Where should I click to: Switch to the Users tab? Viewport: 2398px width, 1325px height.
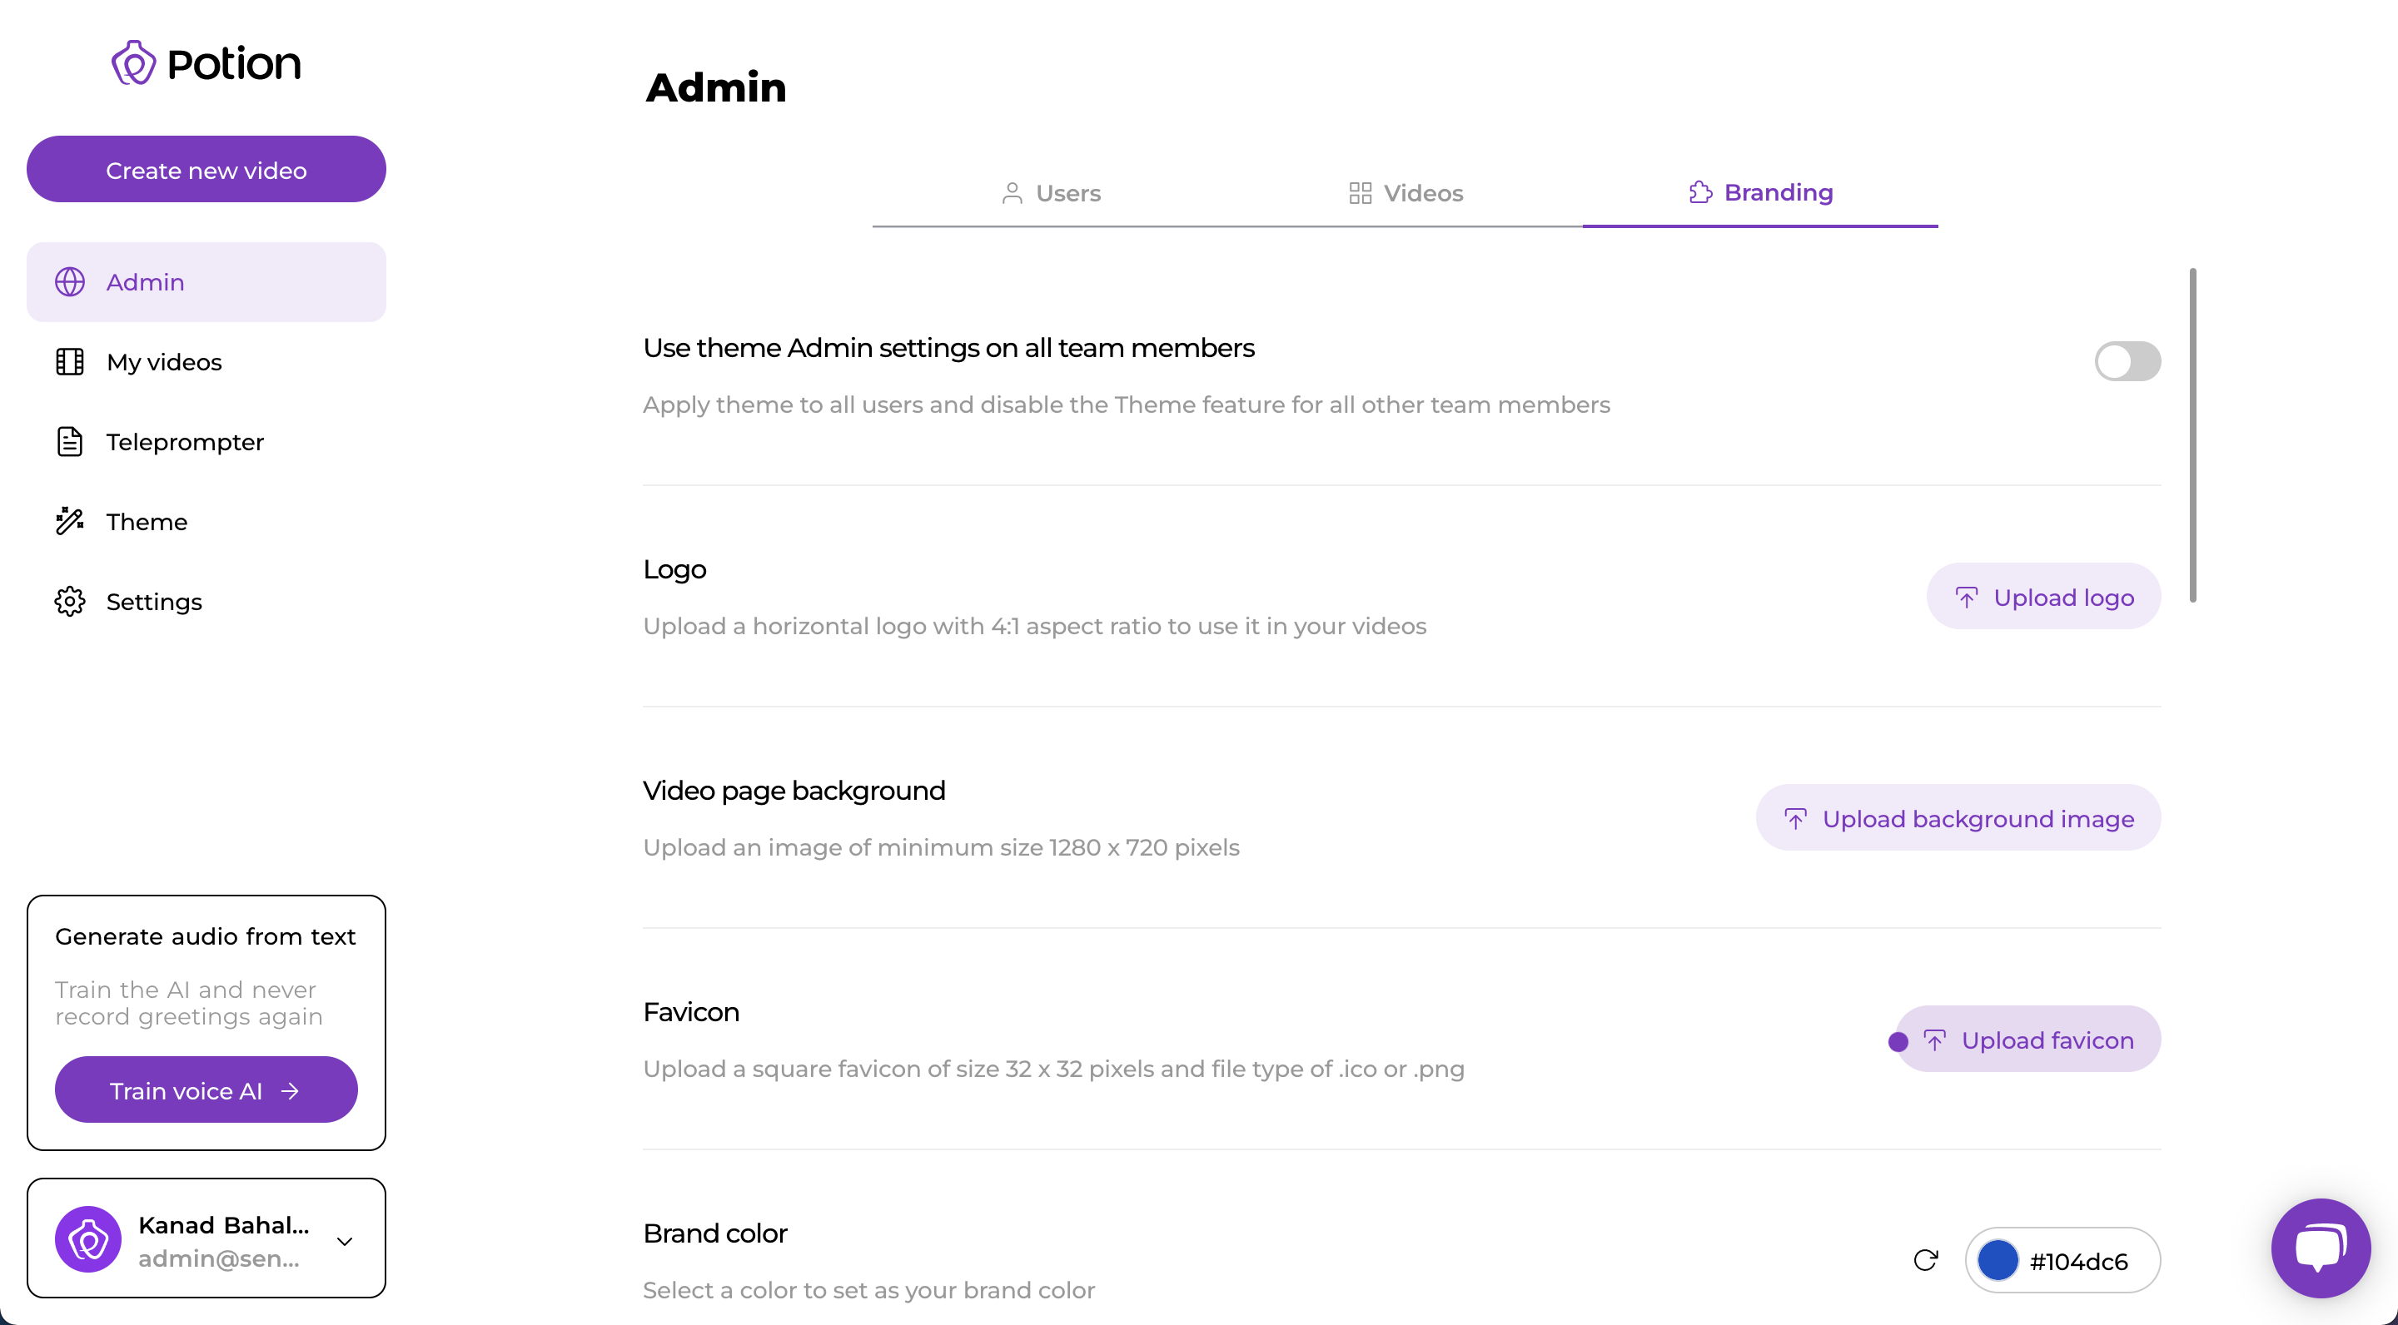point(1050,194)
